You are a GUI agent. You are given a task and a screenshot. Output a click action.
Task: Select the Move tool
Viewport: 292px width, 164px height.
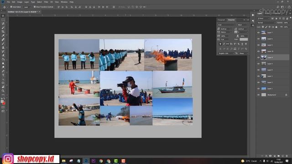pyautogui.click(x=3, y=16)
